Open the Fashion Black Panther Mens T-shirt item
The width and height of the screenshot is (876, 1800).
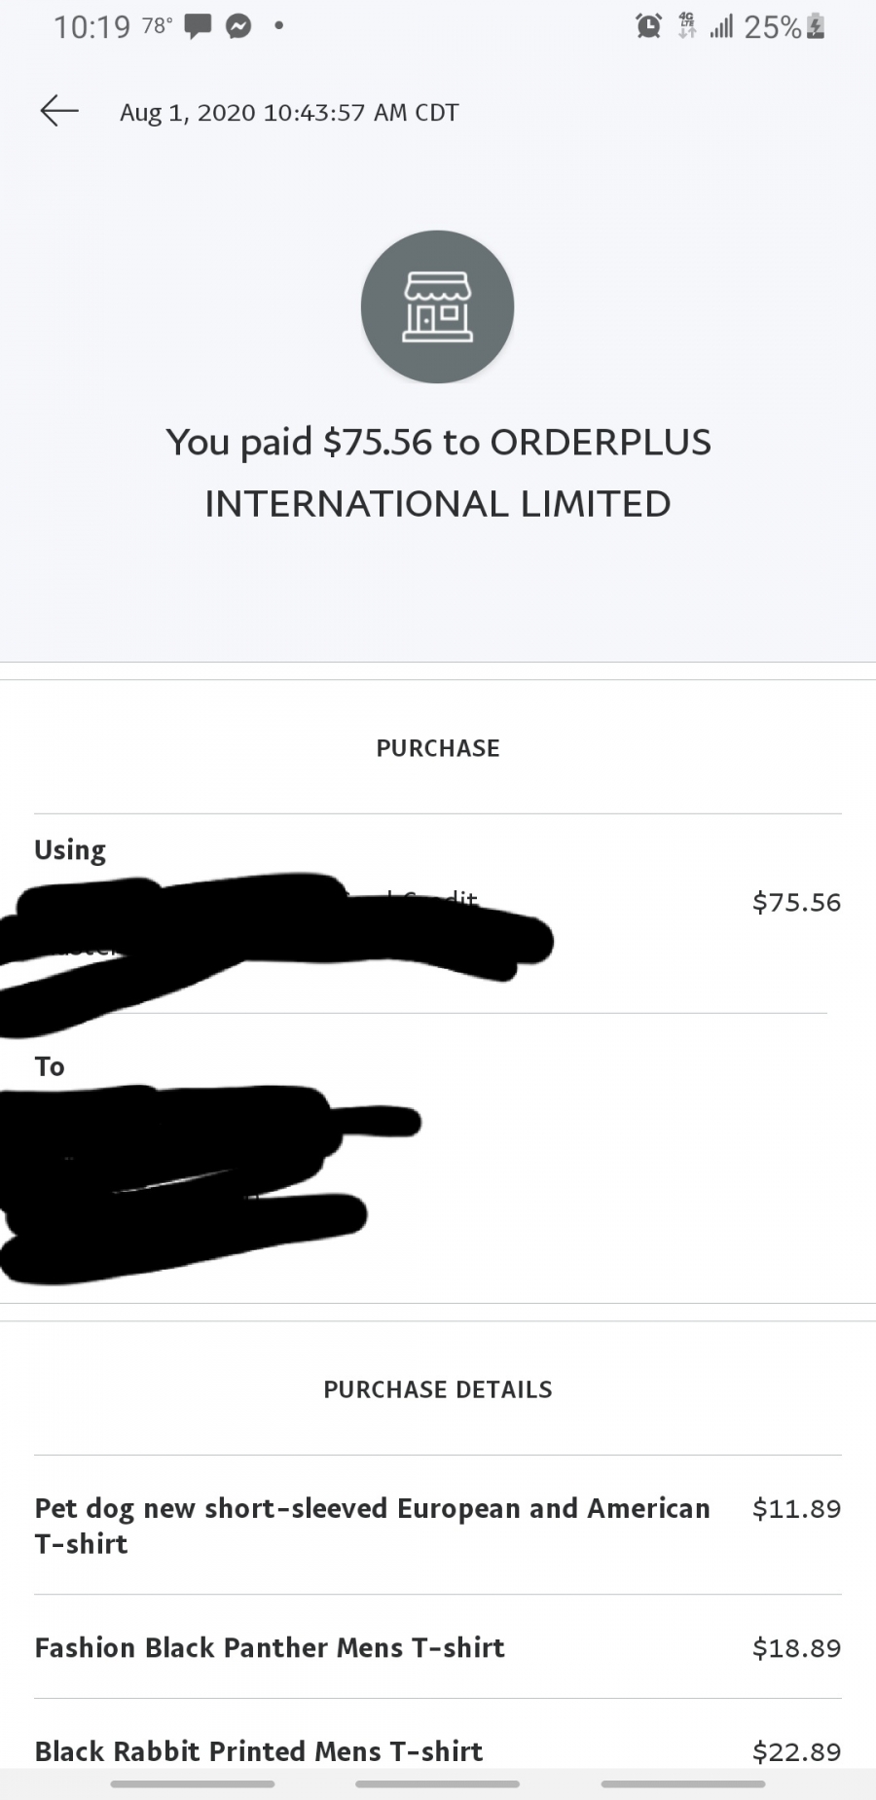coord(438,1647)
